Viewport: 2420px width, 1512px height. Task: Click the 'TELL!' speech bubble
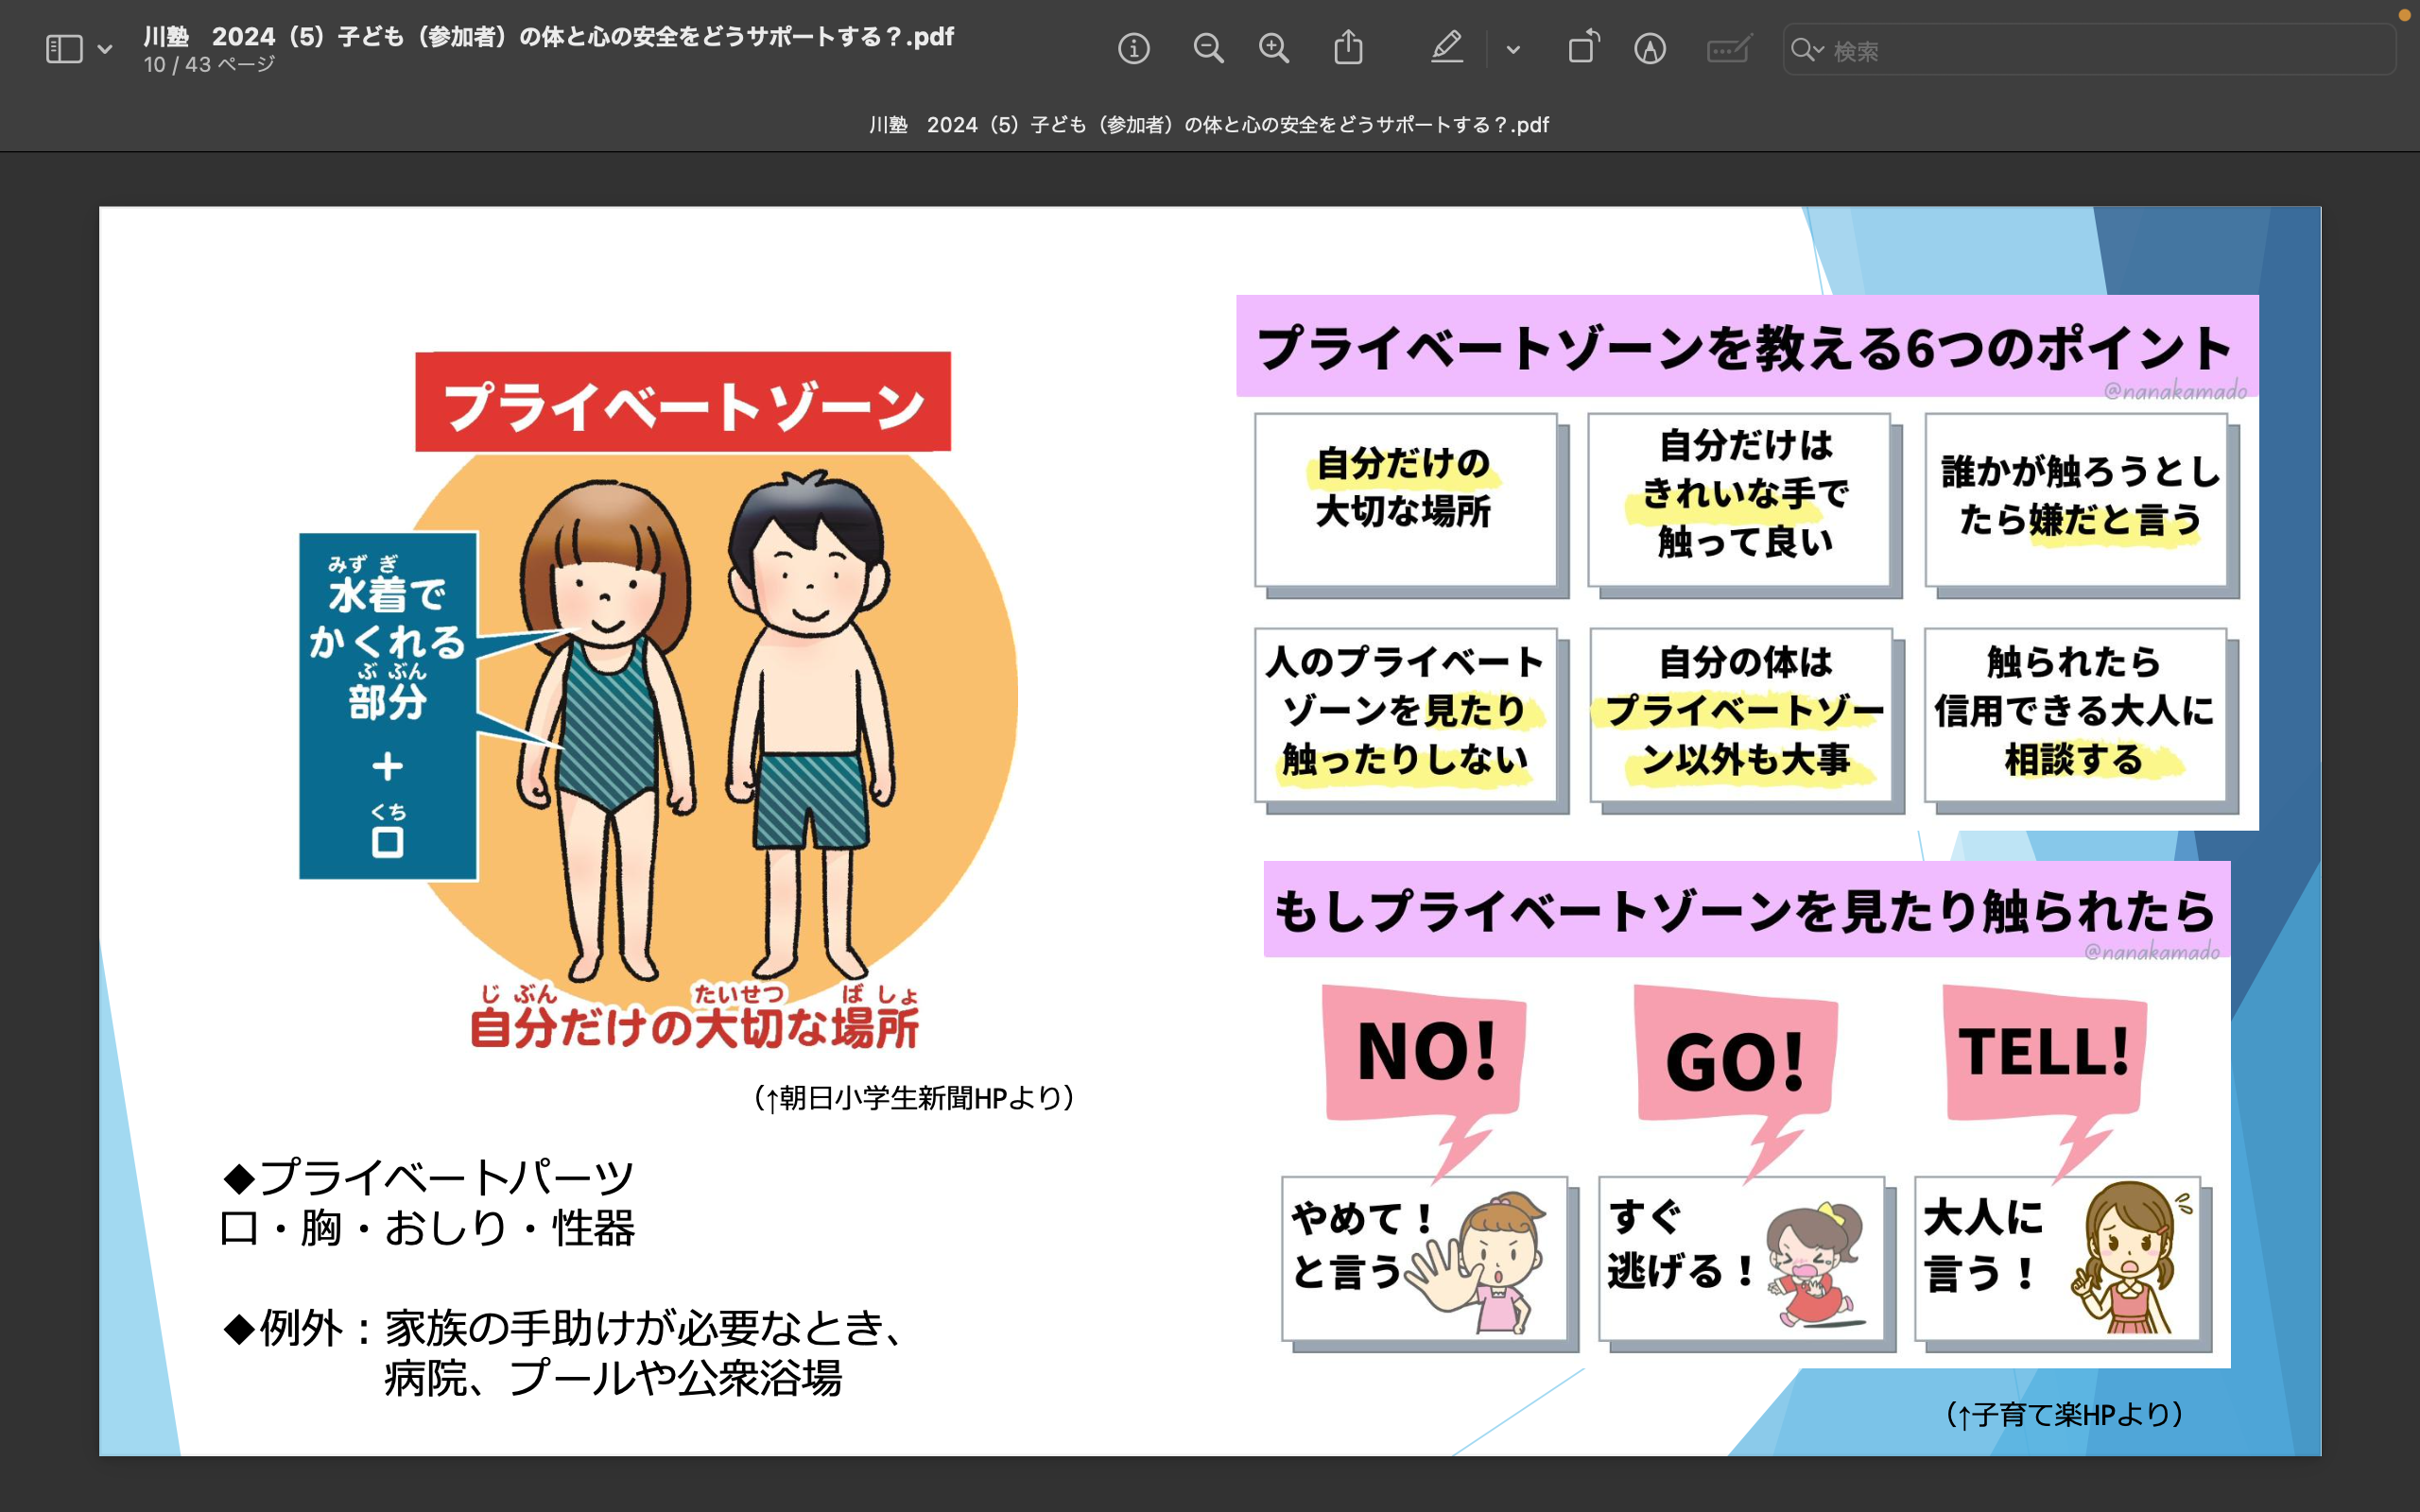pyautogui.click(x=2044, y=1055)
